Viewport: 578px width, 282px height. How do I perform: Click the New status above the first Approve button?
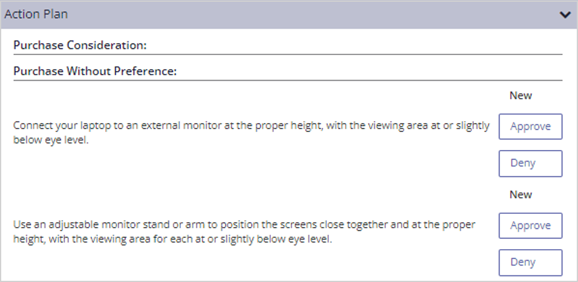tap(521, 96)
